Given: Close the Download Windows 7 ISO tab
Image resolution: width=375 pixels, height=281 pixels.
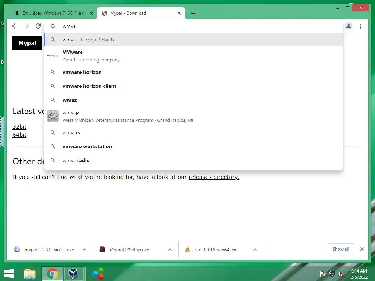Looking at the screenshot, I should [91, 13].
